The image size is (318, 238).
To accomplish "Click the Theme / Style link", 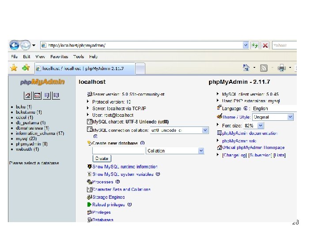I will pos(236,117).
